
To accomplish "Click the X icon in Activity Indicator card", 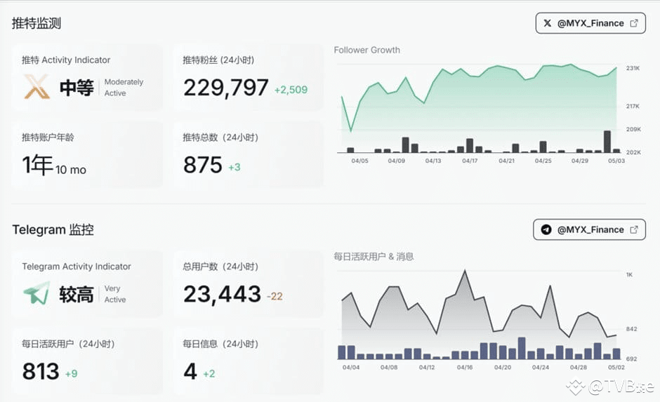I will [37, 86].
